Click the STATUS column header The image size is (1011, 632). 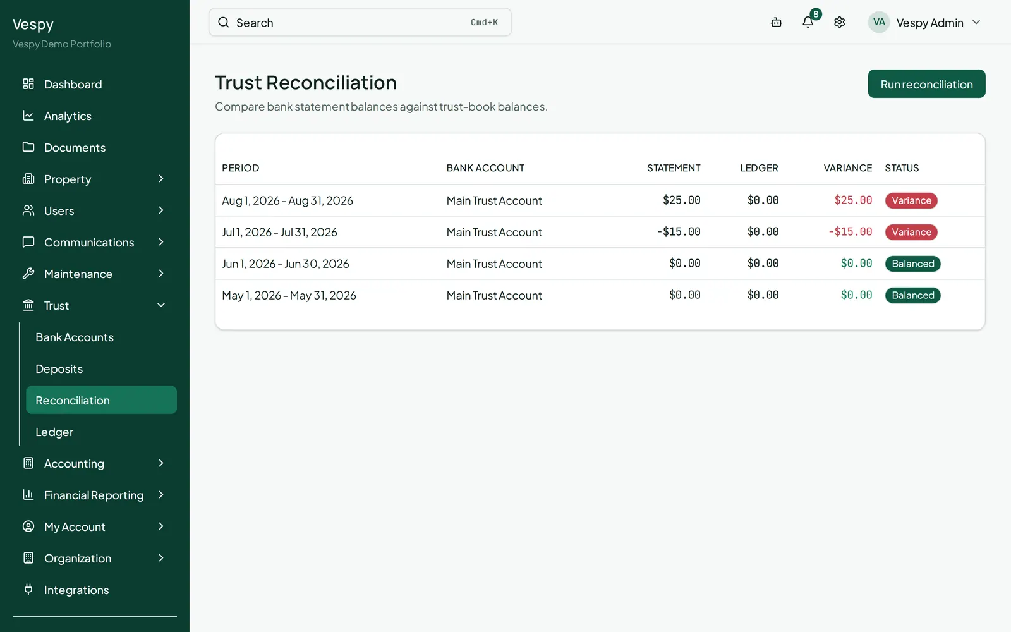pos(902,168)
